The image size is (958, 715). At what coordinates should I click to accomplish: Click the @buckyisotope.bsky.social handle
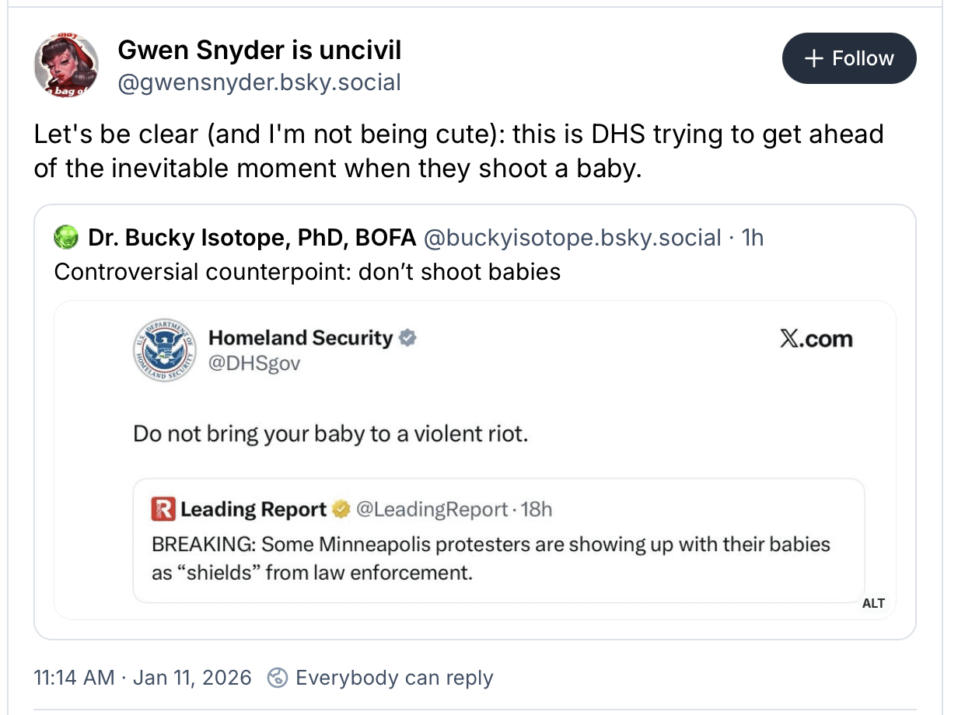(572, 238)
